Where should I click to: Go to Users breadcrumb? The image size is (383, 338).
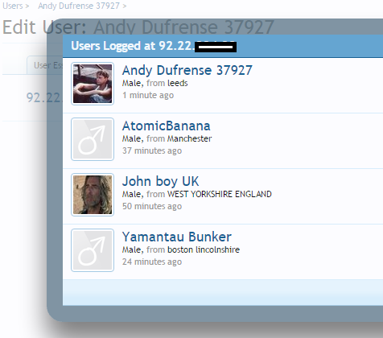(x=13, y=6)
